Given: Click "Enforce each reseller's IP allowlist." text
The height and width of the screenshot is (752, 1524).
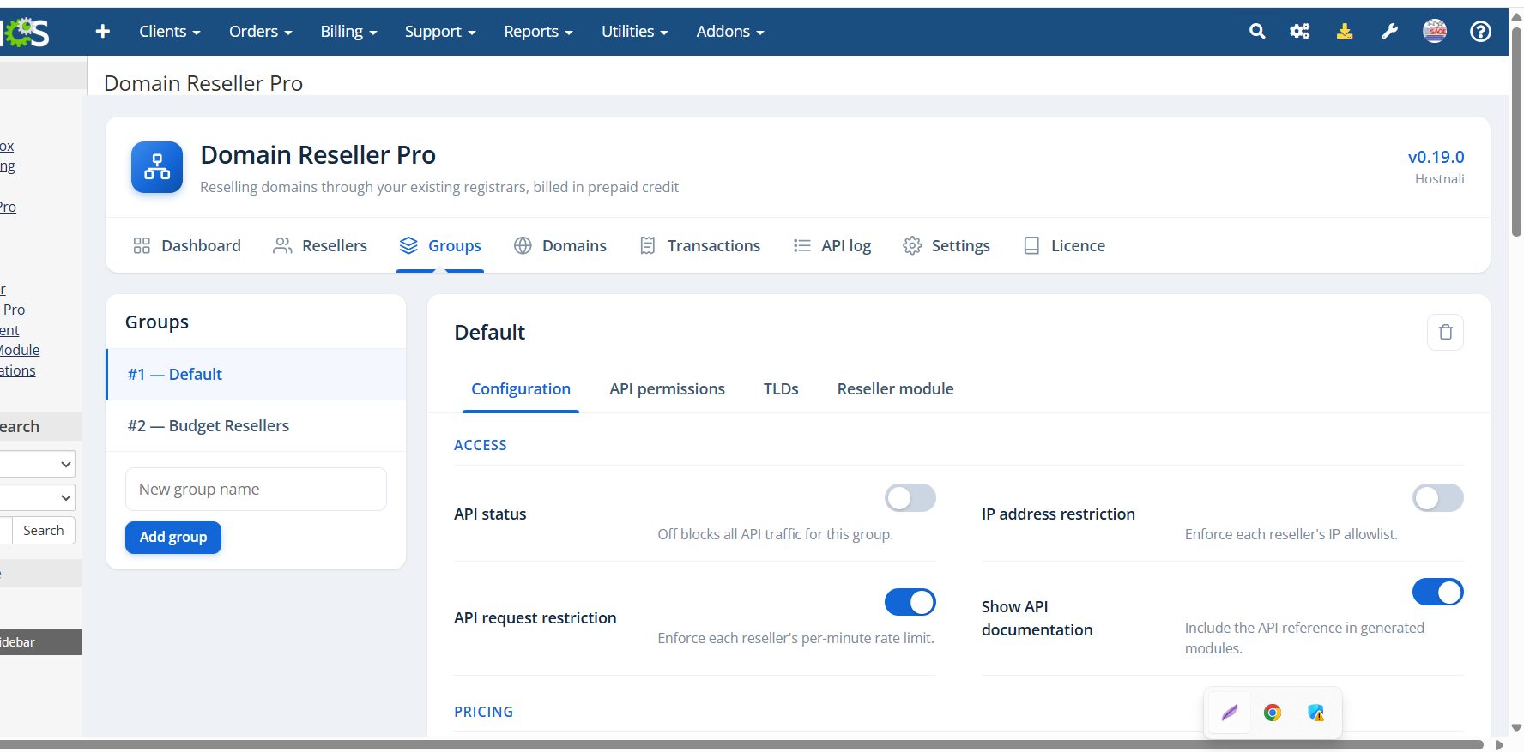Looking at the screenshot, I should pyautogui.click(x=1291, y=534).
